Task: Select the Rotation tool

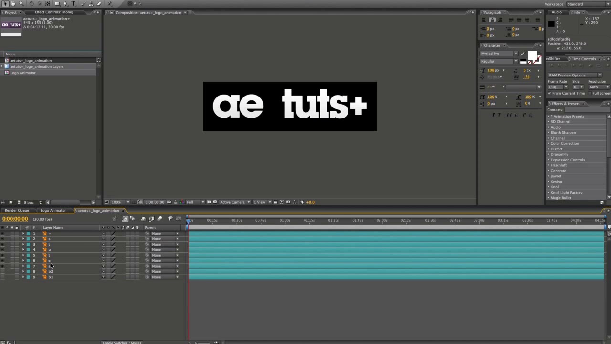Action: point(32,4)
